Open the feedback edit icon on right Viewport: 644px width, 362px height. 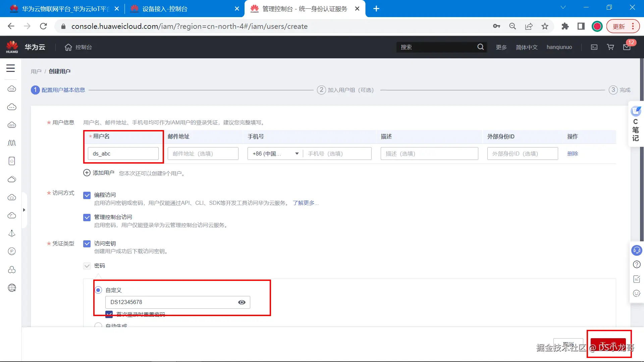(x=637, y=279)
